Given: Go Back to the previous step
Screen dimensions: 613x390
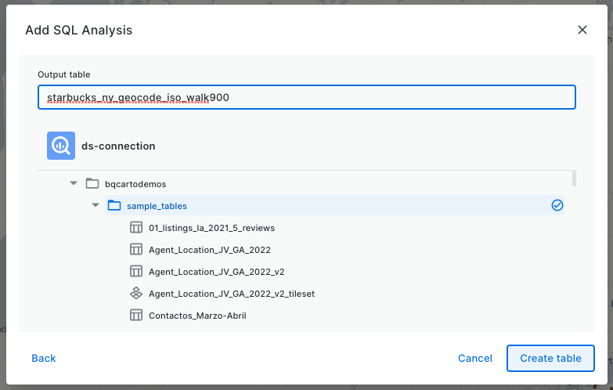Looking at the screenshot, I should [44, 358].
